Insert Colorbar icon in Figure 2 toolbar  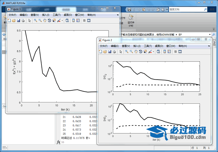(x=165, y=52)
